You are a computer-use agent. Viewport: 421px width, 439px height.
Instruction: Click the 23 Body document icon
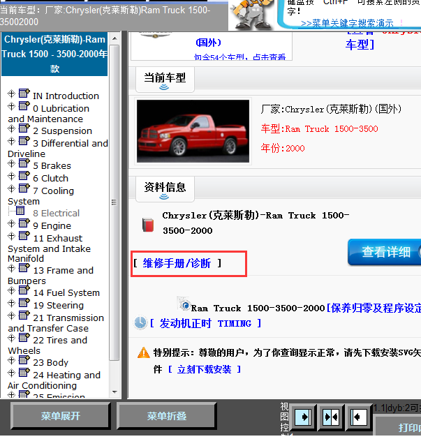24,359
